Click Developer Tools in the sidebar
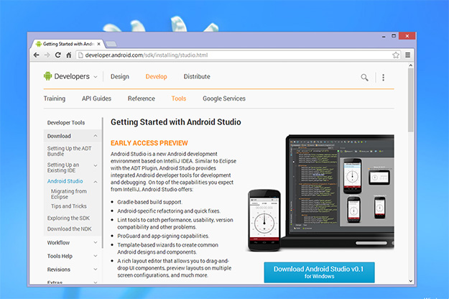 click(66, 123)
